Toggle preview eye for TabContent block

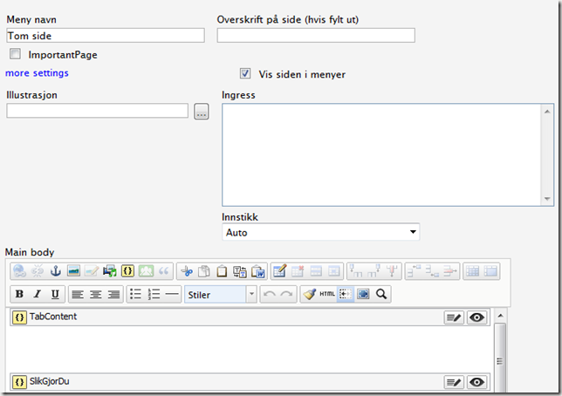click(476, 317)
